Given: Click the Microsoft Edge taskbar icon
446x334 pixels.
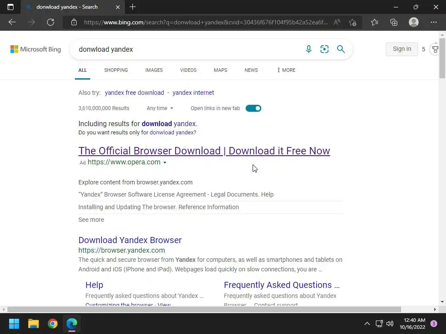Looking at the screenshot, I should 72,324.
